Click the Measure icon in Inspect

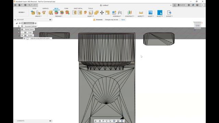click(141, 13)
